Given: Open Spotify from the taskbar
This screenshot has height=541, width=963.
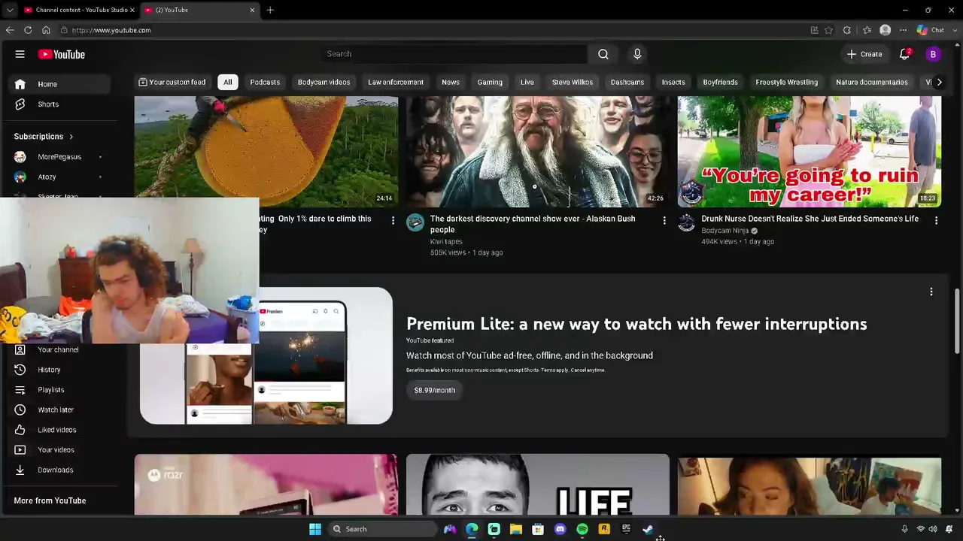Looking at the screenshot, I should tap(582, 529).
